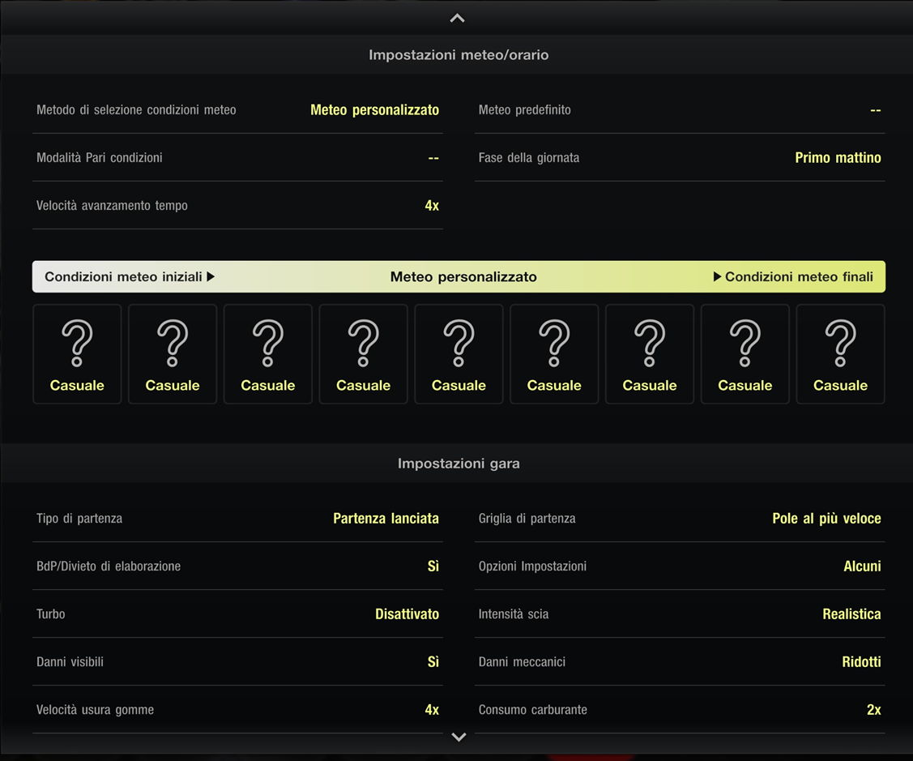Click Condizioni meteo finali label
Image resolution: width=913 pixels, height=761 pixels.
793,277
